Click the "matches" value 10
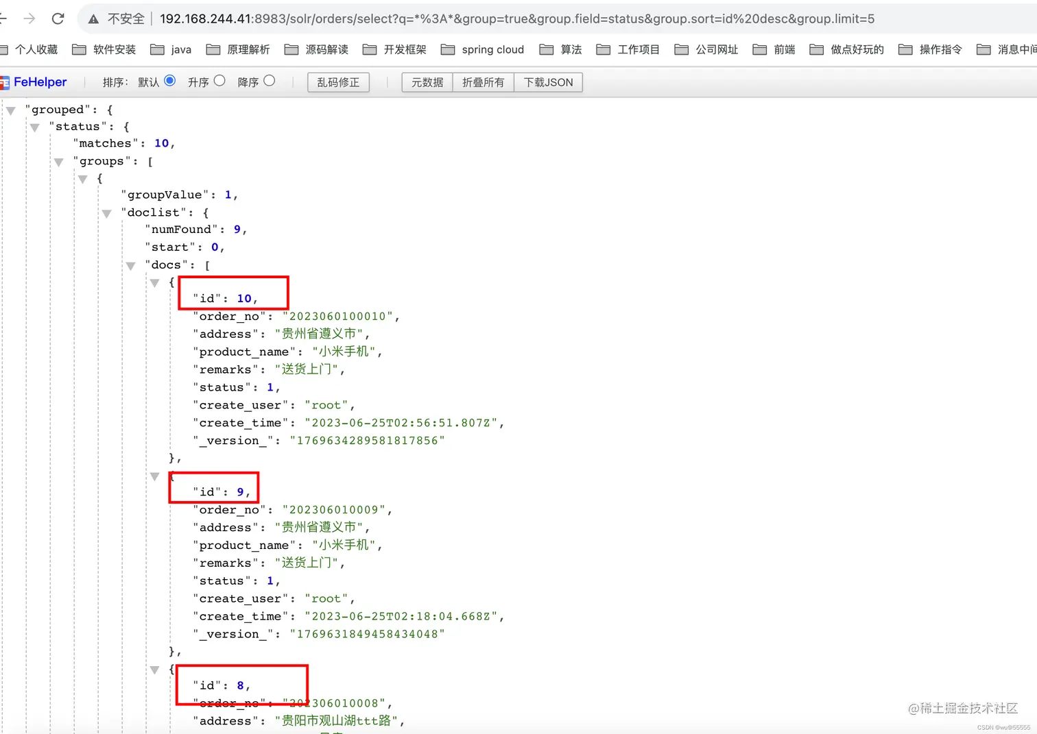 coord(162,143)
